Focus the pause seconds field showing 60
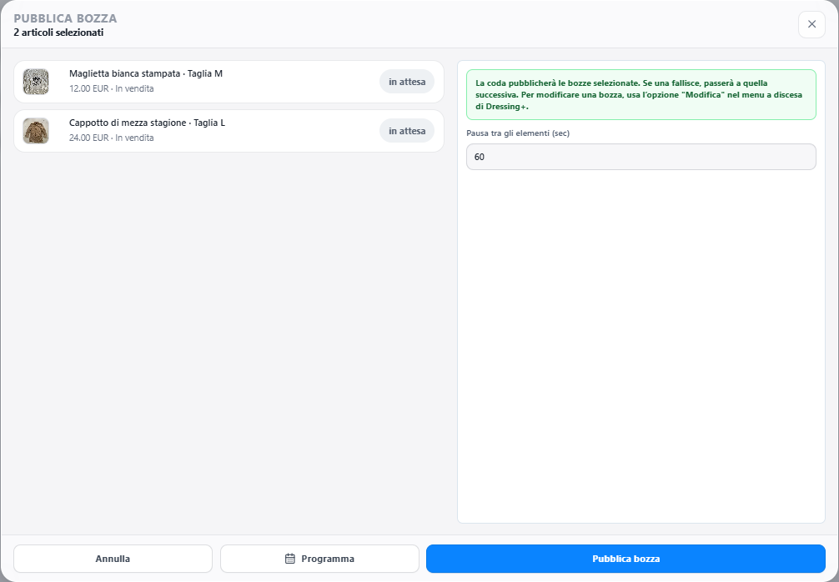The height and width of the screenshot is (582, 839). pos(641,157)
